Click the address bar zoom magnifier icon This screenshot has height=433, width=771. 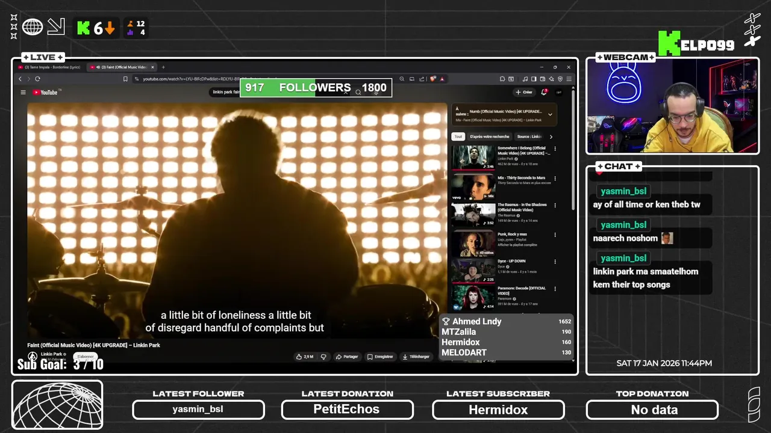(x=403, y=79)
